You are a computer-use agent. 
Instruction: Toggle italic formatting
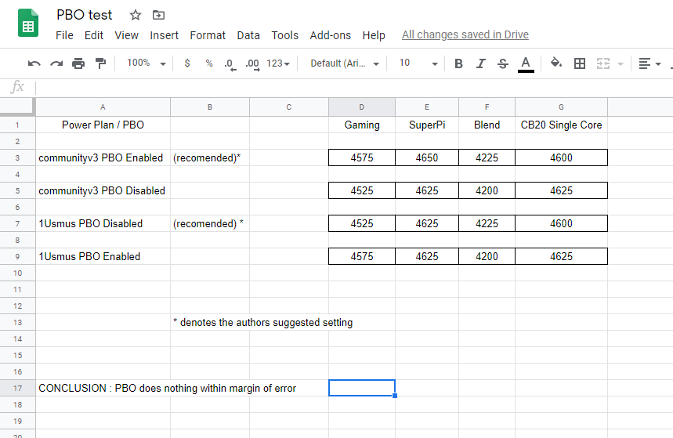[x=480, y=63]
